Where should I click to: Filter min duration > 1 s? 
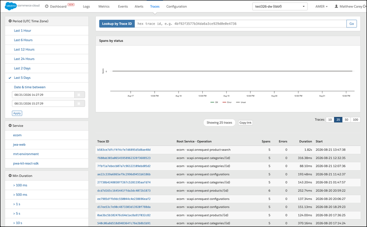click(17, 204)
